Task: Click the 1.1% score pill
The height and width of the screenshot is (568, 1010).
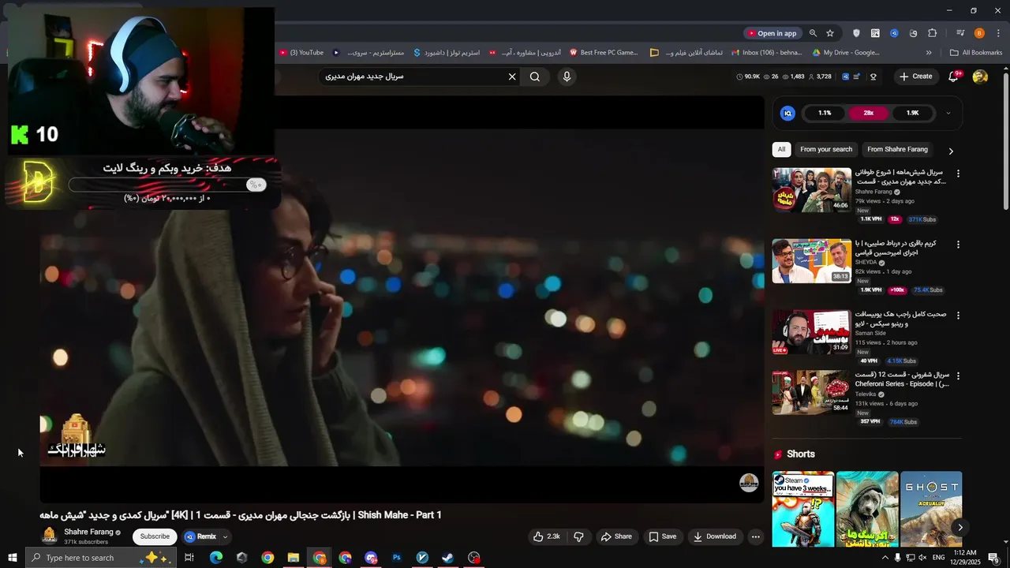Action: [825, 113]
